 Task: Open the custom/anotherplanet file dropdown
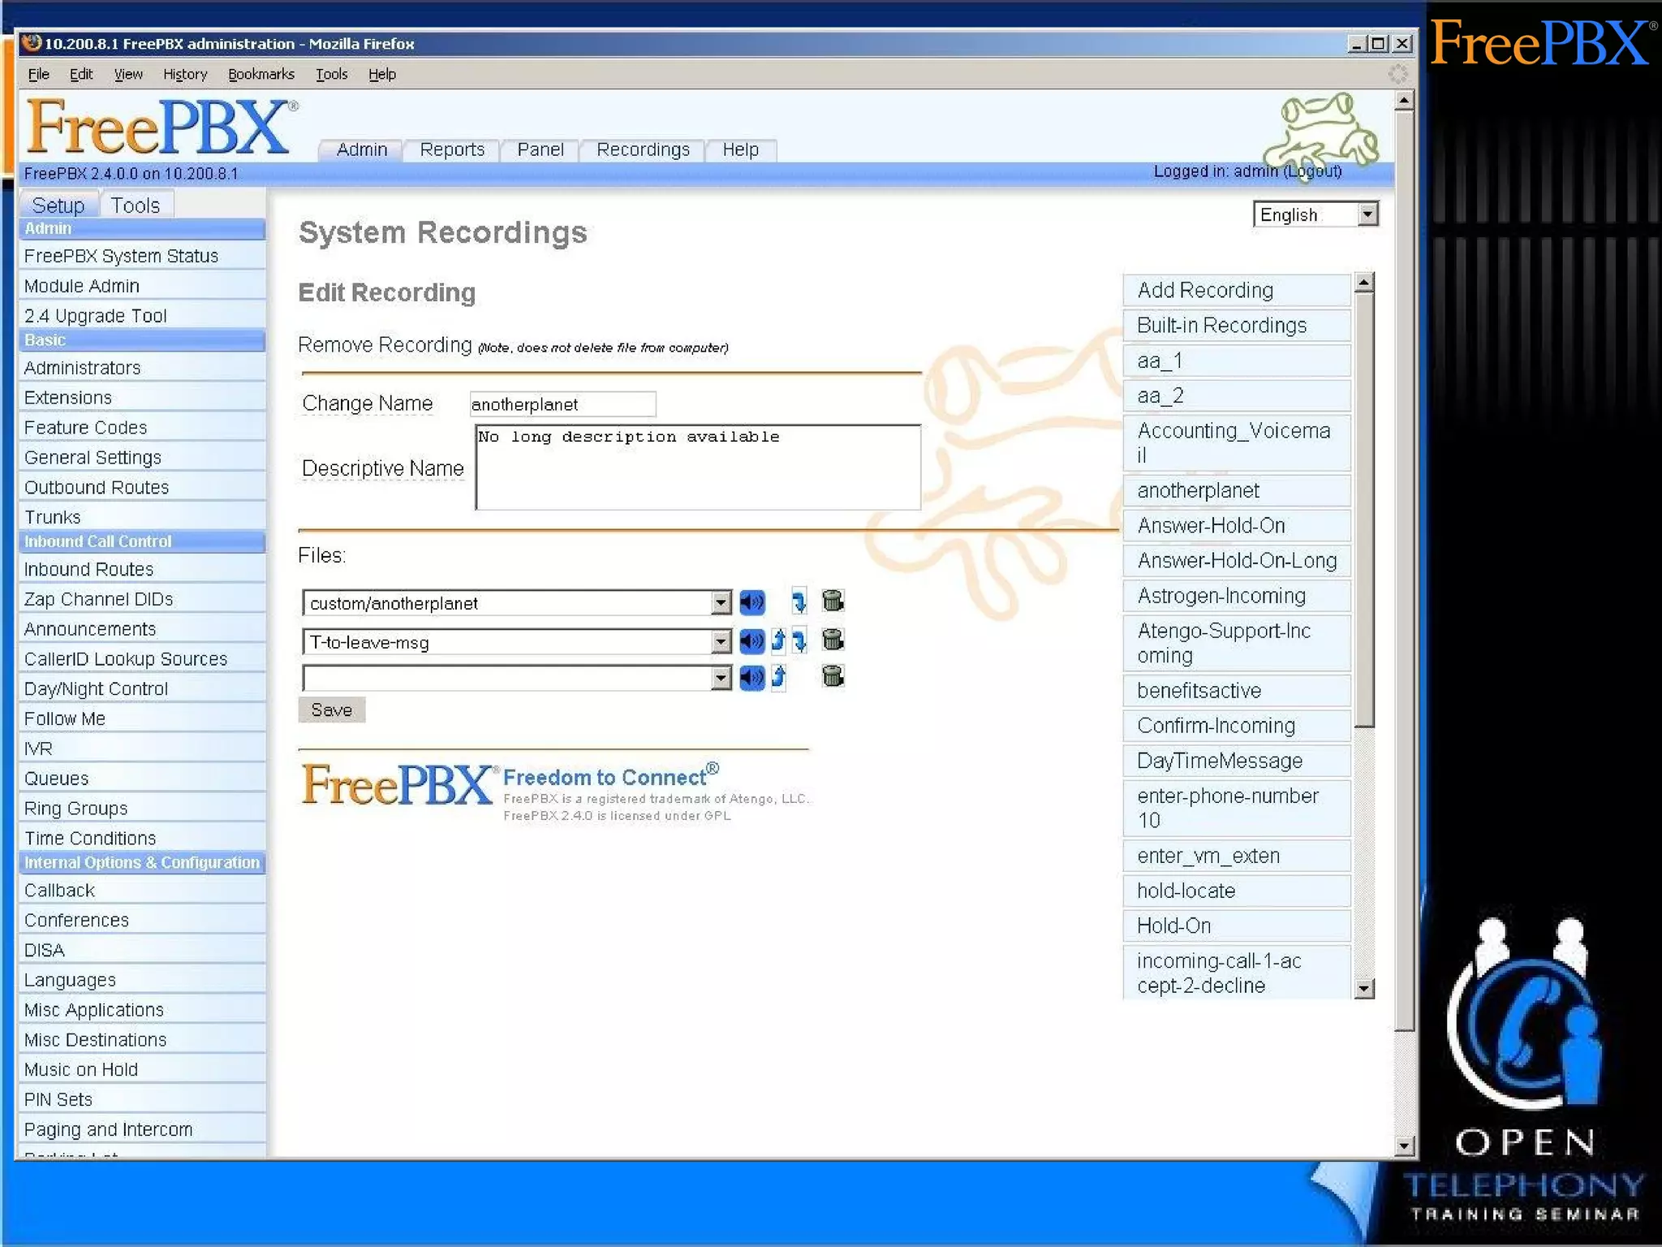coord(720,603)
